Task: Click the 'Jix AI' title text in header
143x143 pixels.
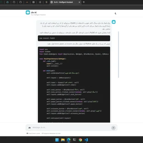Action: click(x=34, y=13)
